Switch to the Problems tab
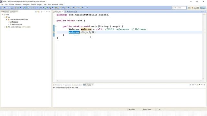The height and width of the screenshot is (116, 207). pos(58,85)
